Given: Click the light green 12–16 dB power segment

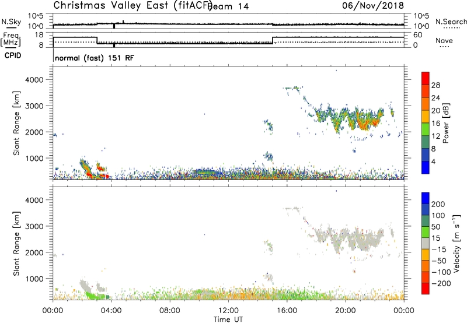Looking at the screenshot, I should click(x=426, y=129).
